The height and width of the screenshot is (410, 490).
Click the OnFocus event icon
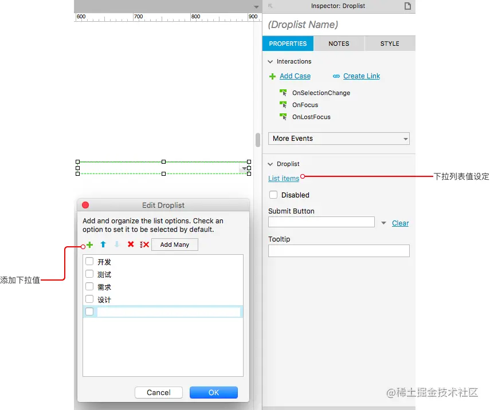pos(283,105)
